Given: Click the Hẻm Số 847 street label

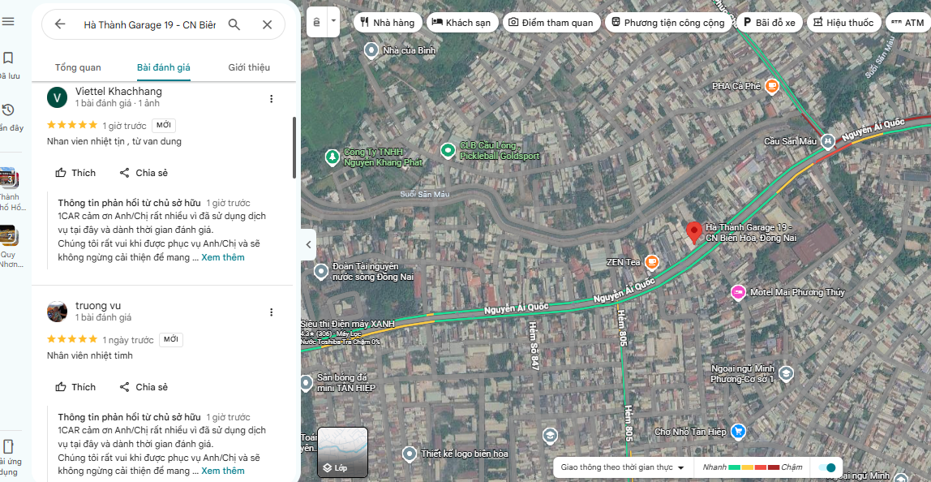Looking at the screenshot, I should coord(533,346).
